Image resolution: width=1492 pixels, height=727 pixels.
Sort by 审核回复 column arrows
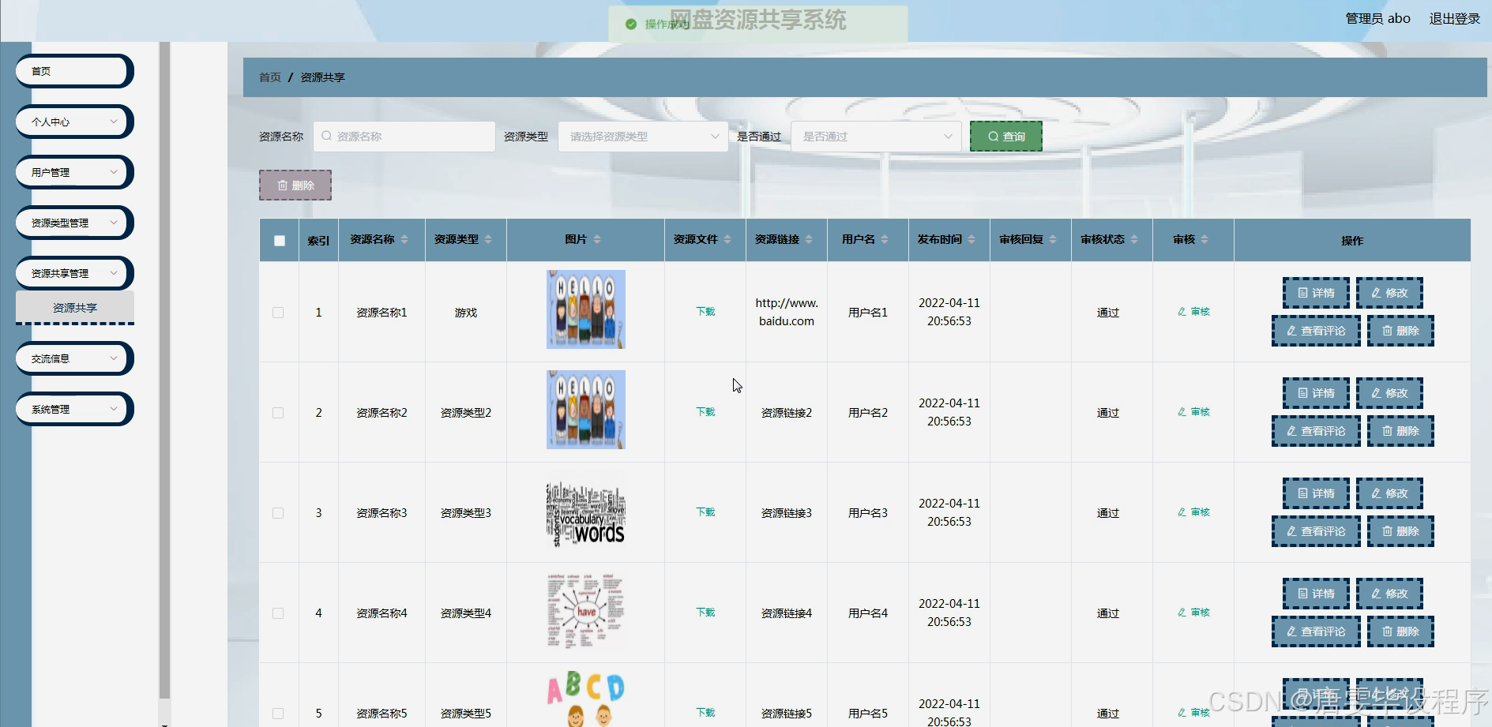1053,240
